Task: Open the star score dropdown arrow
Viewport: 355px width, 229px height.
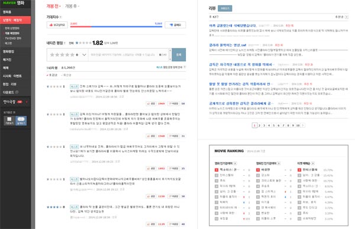Action: point(84,55)
